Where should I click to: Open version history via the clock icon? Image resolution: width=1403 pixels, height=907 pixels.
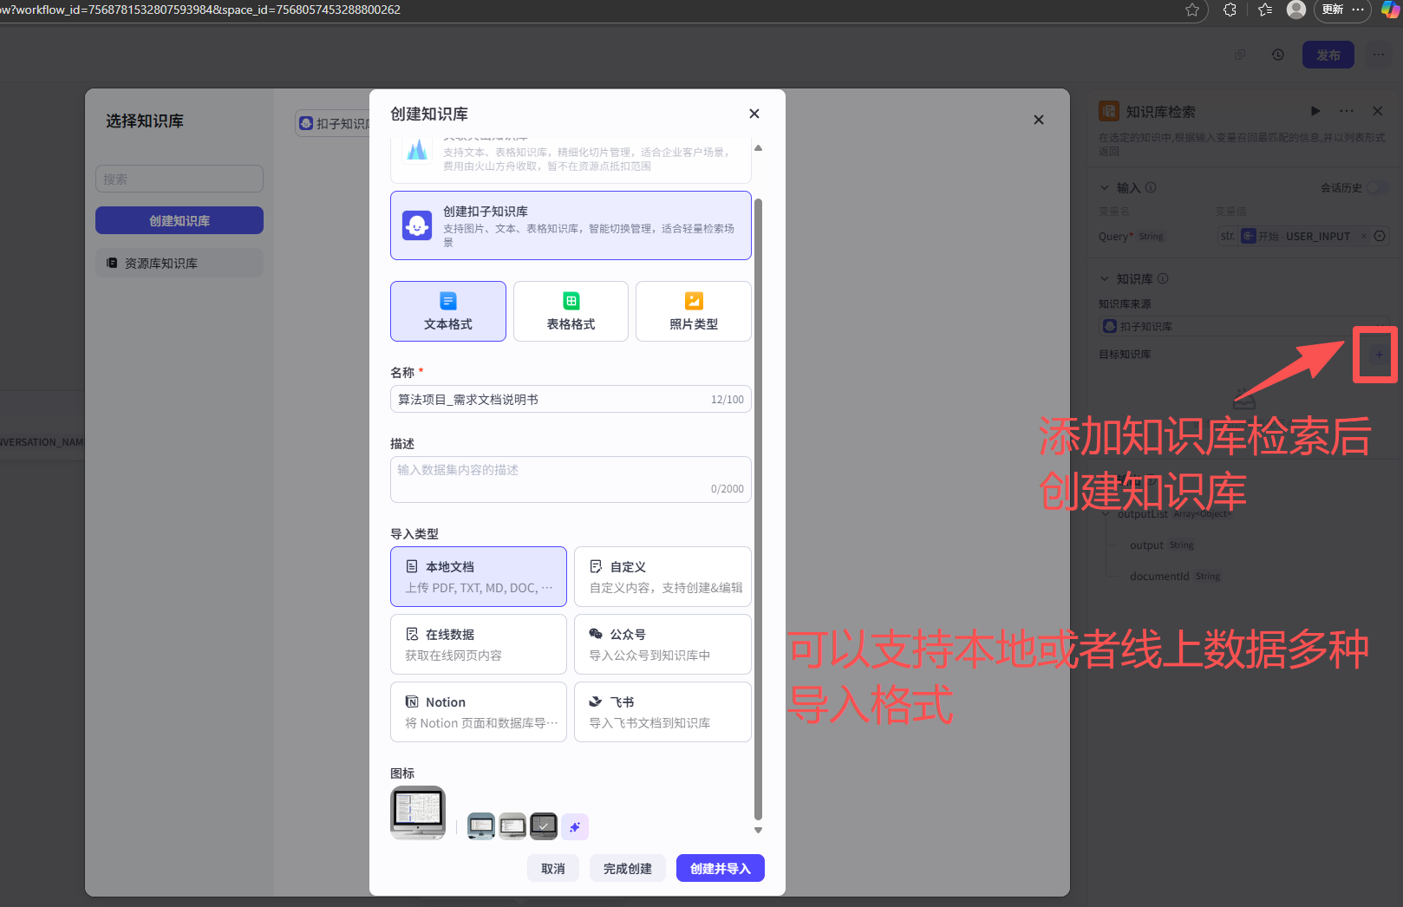point(1277,54)
